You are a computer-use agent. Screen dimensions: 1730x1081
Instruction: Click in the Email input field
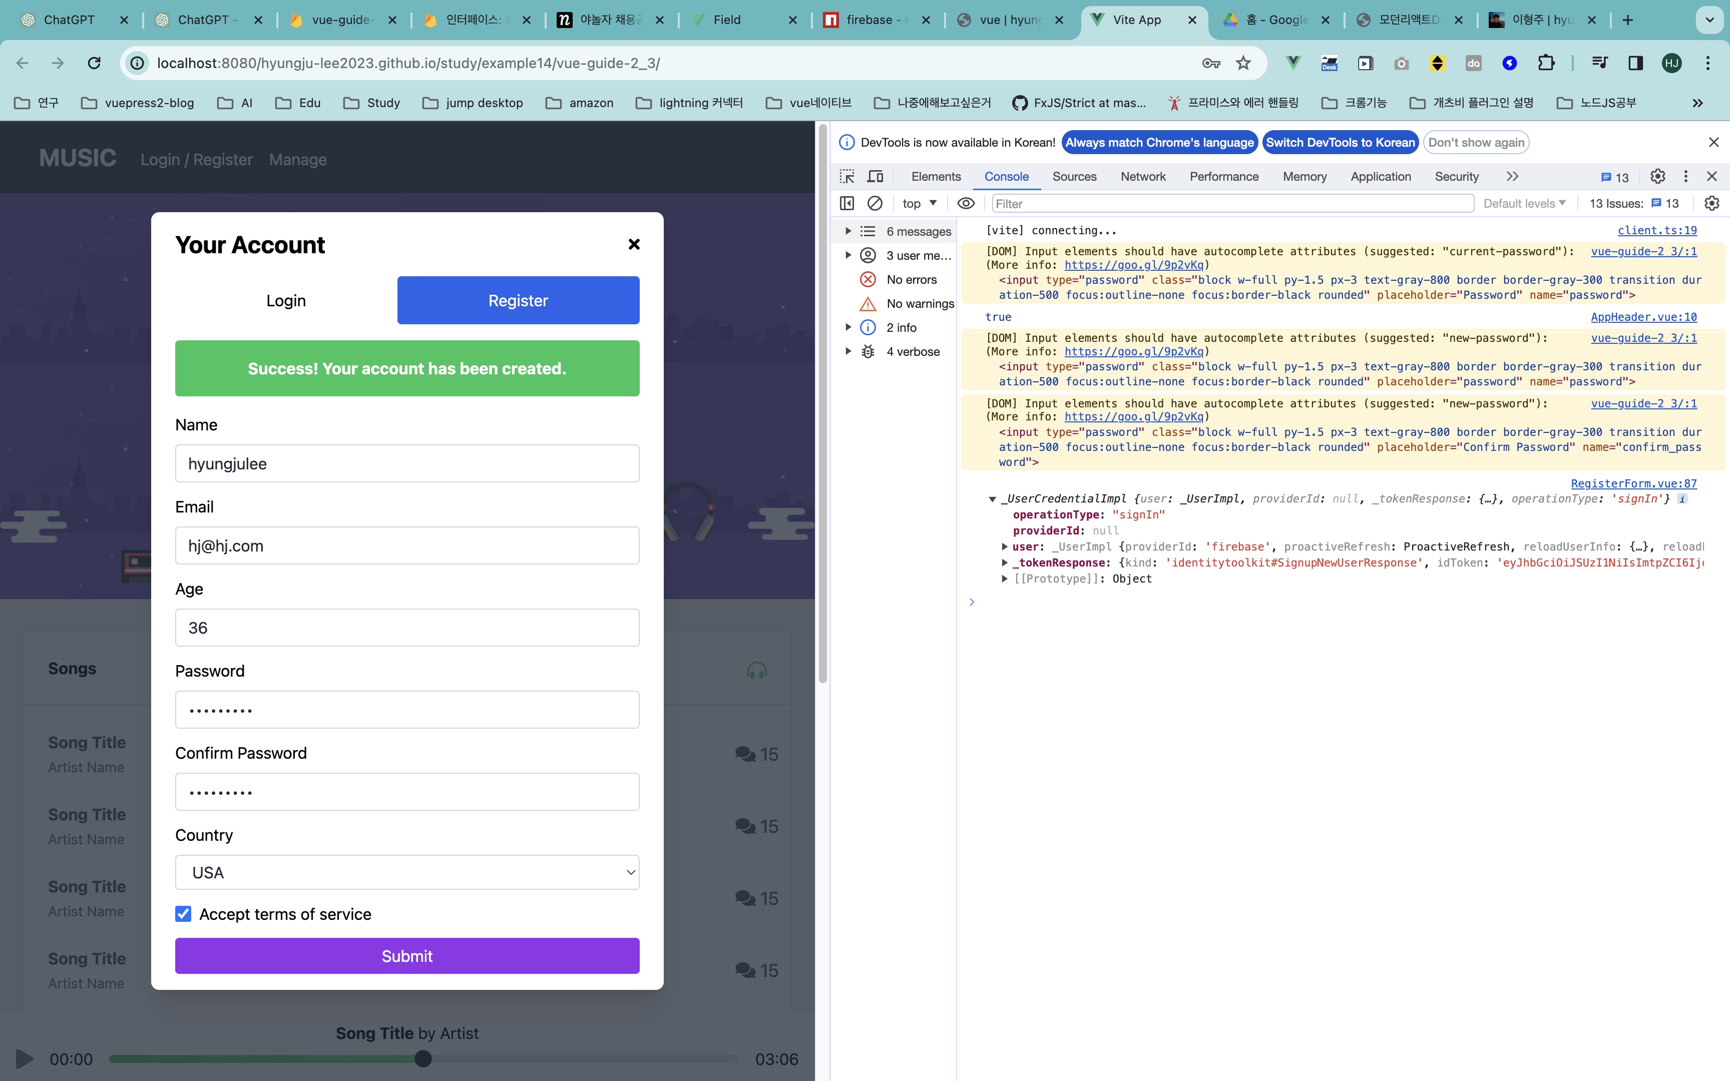407,546
